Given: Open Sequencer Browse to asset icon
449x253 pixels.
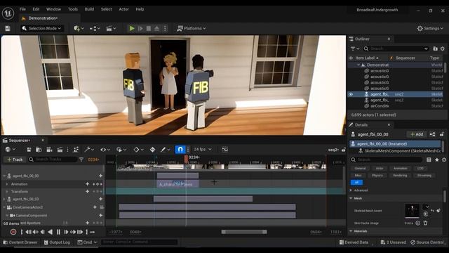Looking at the screenshot, I should (x=39, y=150).
